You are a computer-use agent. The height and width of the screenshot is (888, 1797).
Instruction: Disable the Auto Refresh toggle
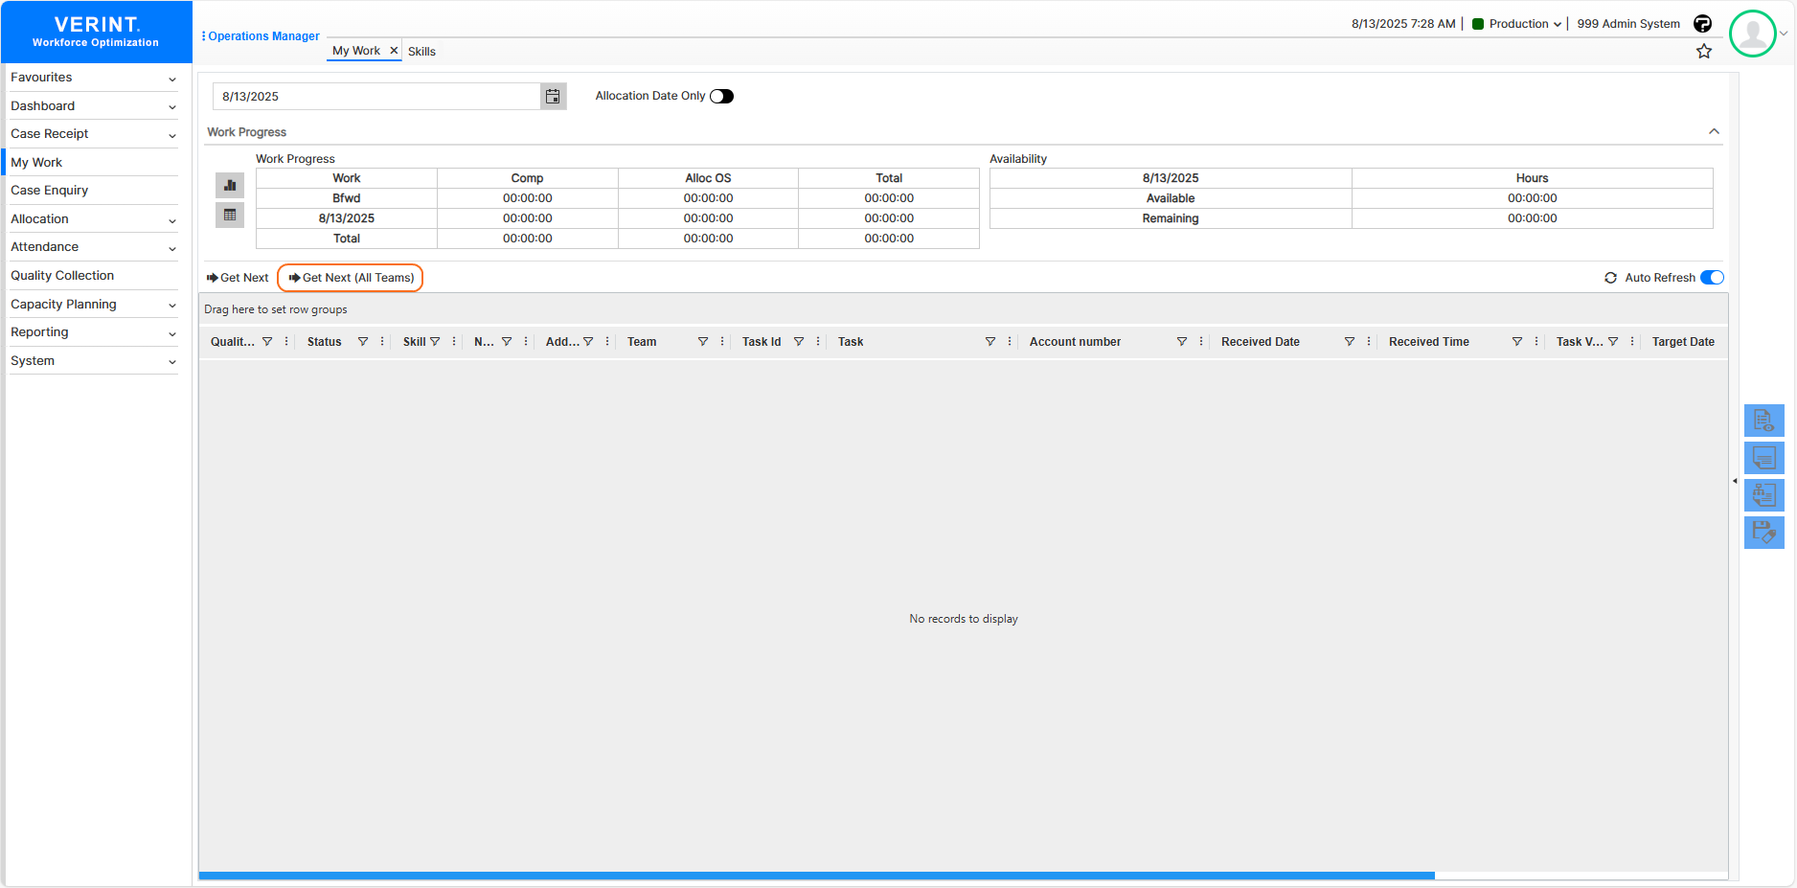[x=1711, y=278]
